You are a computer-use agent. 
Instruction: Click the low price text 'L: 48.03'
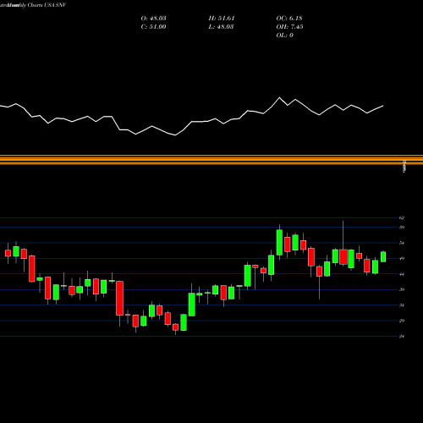click(x=222, y=27)
